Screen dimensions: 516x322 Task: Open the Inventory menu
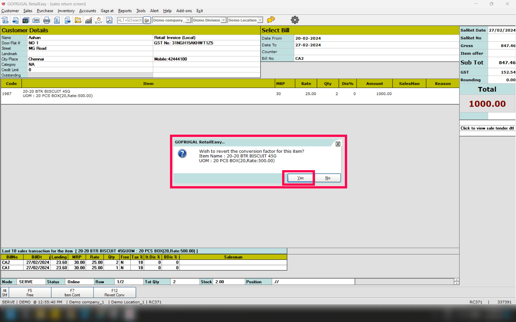point(66,11)
